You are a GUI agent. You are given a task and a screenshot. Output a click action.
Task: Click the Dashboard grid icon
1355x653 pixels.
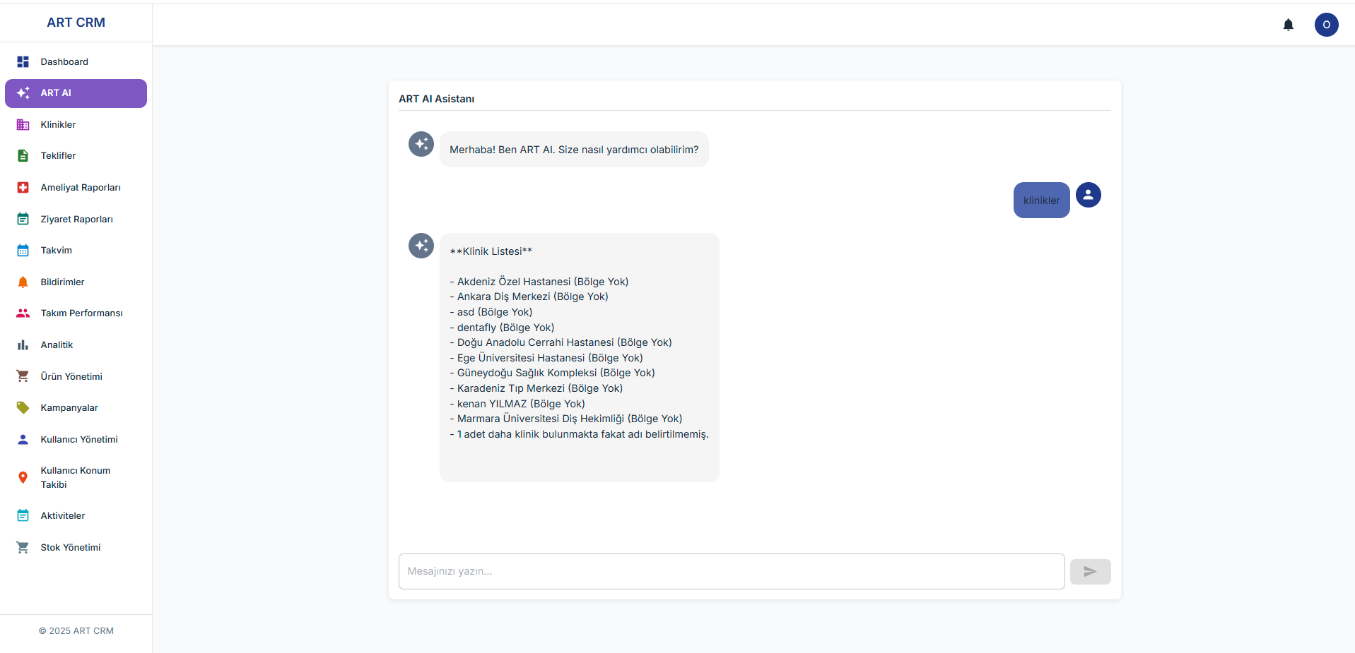coord(23,62)
